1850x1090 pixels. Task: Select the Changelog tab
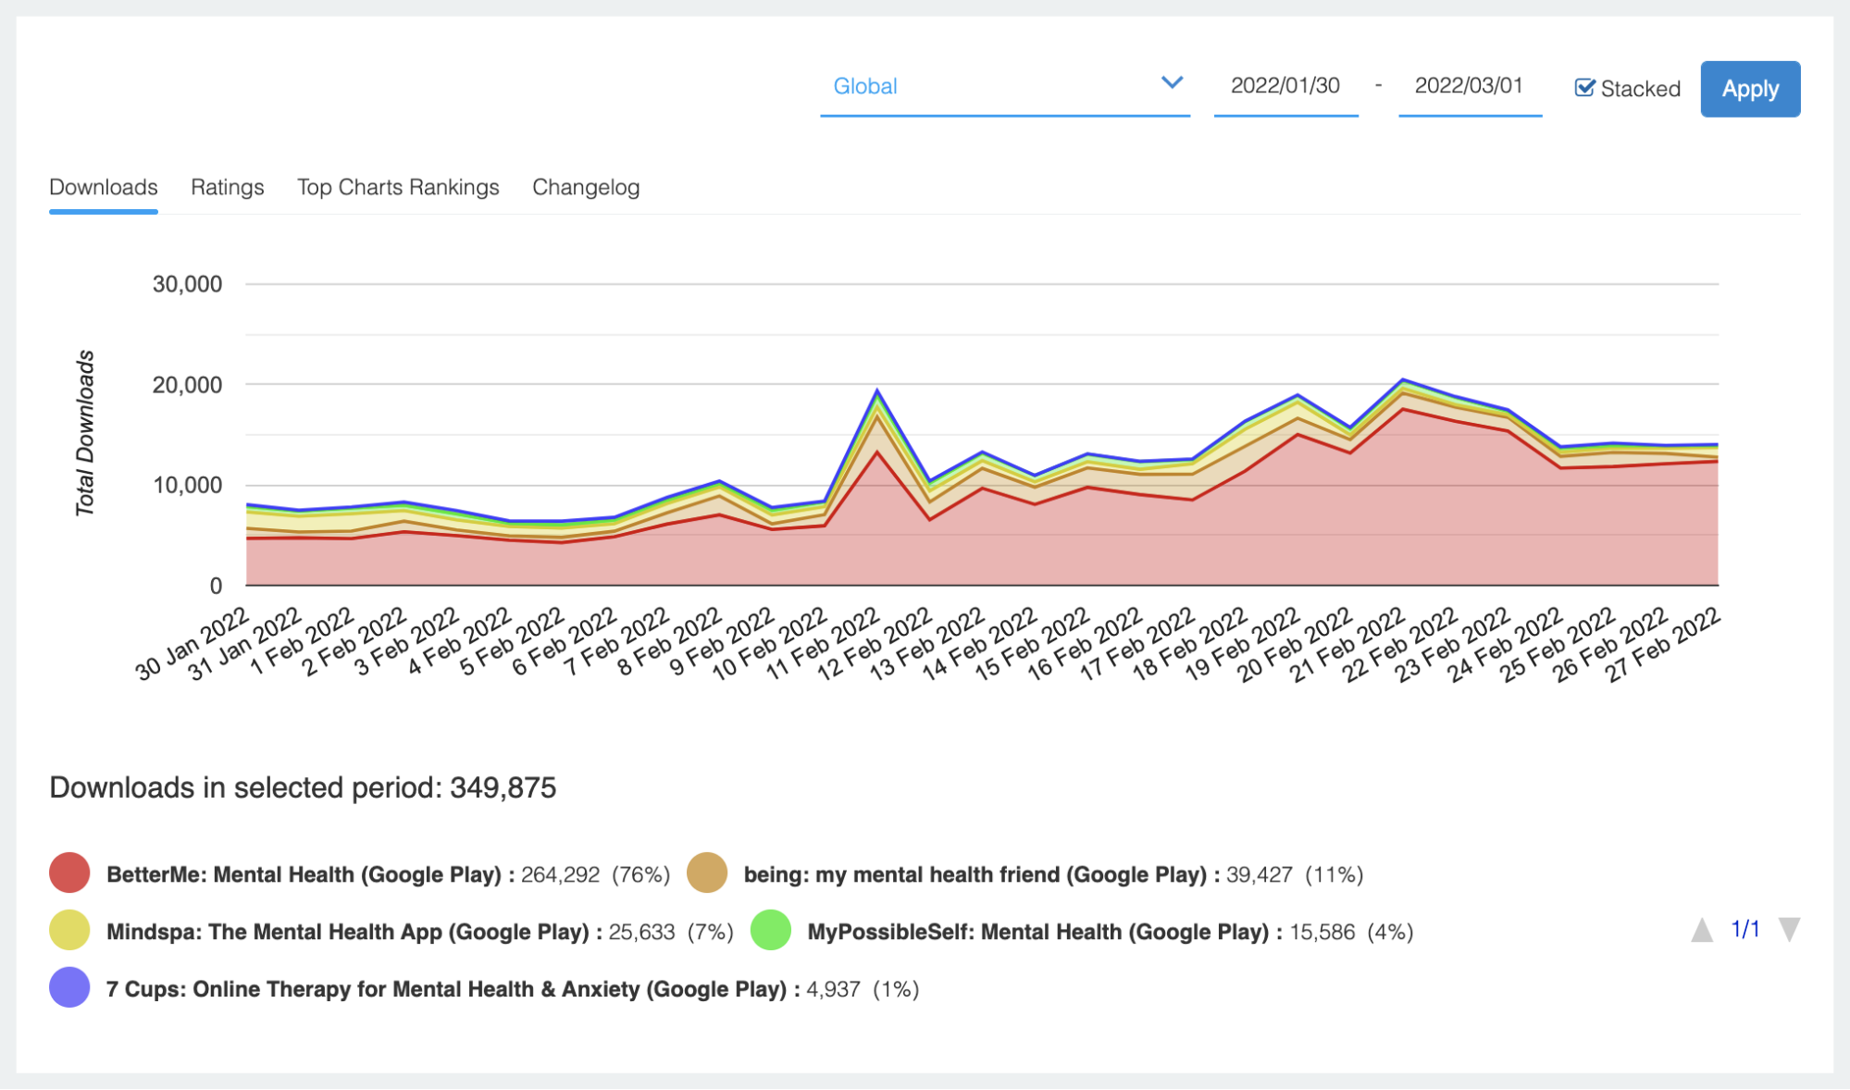pos(586,187)
